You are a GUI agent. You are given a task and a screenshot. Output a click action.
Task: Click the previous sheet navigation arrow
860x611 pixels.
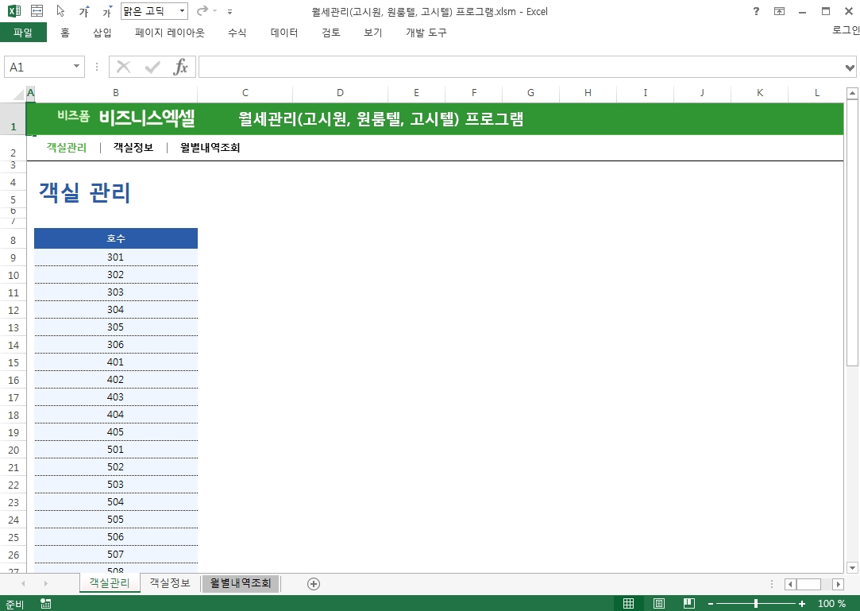click(23, 583)
